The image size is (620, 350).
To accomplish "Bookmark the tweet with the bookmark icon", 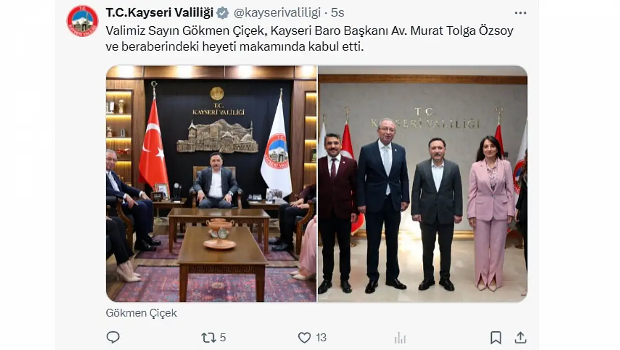I will [x=495, y=337].
